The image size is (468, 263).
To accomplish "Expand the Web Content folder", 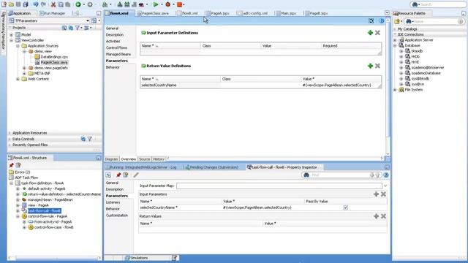I will click(18, 79).
